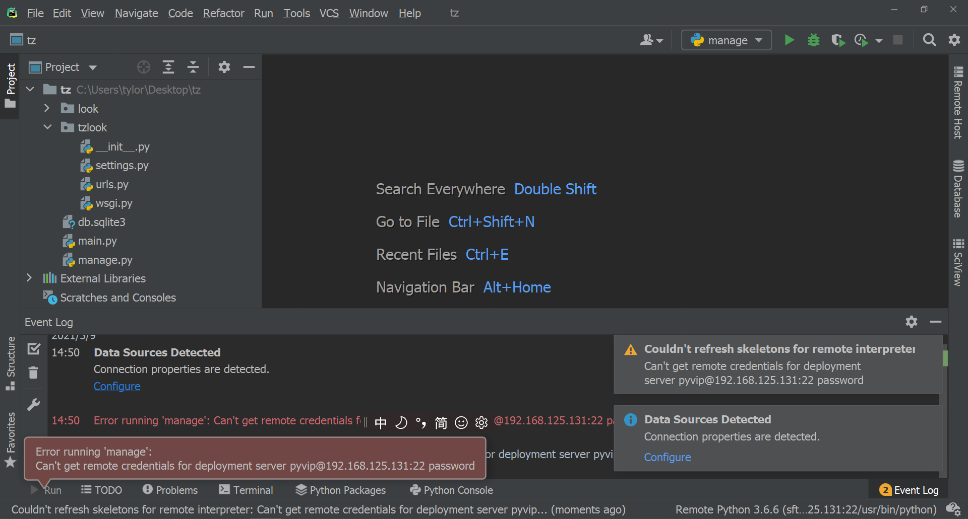Click the skeleton refresh warning notification
This screenshot has height=519, width=968.
[x=777, y=364]
